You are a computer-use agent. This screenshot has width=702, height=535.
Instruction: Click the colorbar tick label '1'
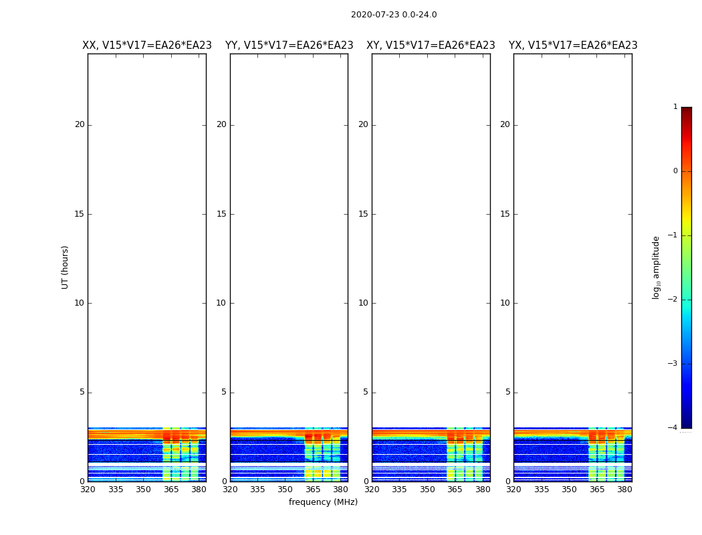675,106
